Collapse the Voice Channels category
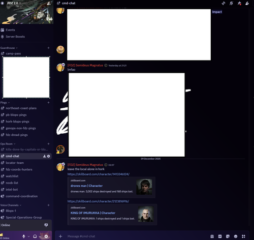Screen dimensions: 254x240 coord(11,205)
